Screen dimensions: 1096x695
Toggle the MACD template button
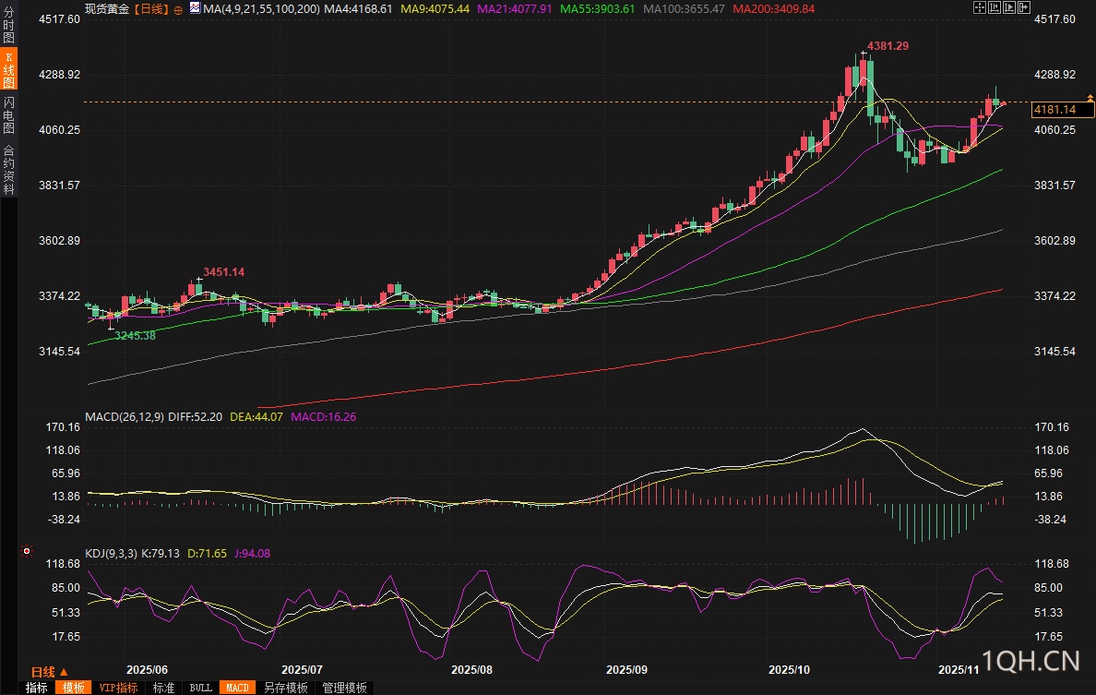click(237, 688)
